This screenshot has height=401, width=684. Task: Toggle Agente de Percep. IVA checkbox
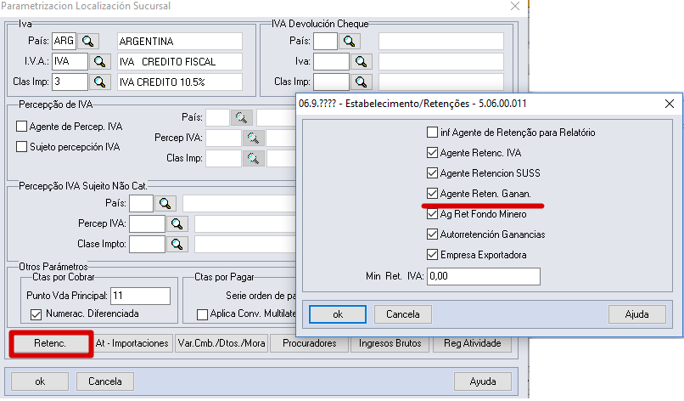coord(21,127)
